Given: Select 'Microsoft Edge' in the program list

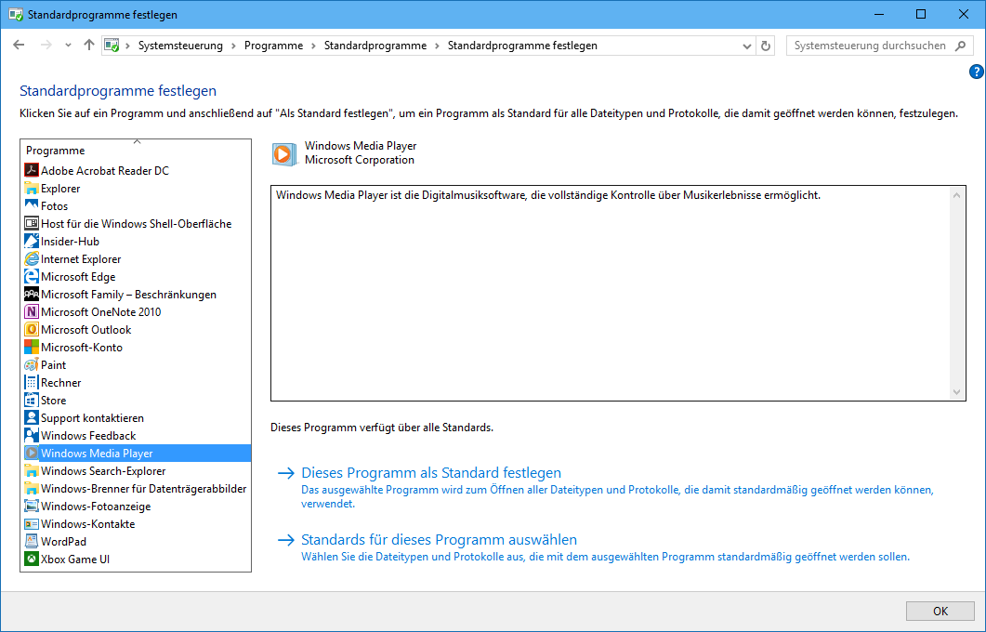Looking at the screenshot, I should 78,276.
